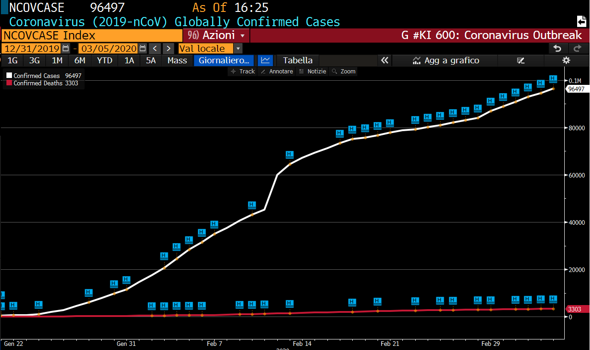
Task: Expand the Val locale currency dropdown arrow
Action: (238, 49)
